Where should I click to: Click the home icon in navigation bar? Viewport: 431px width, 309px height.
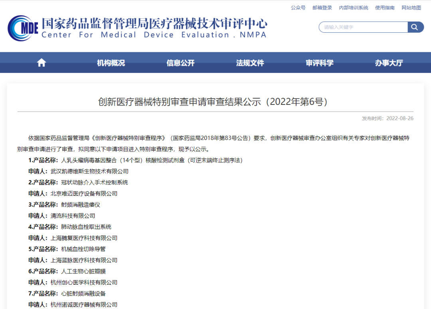[x=42, y=63]
